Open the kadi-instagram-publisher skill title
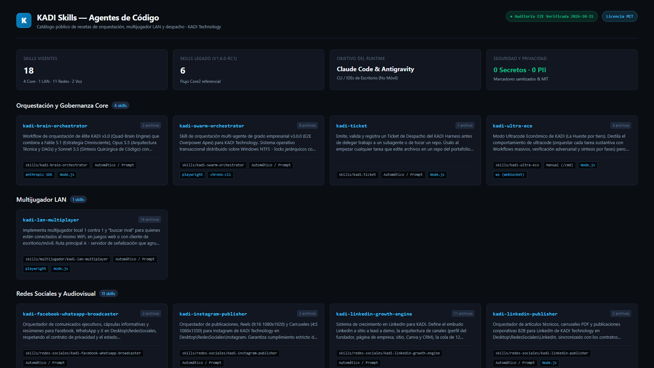 213,314
